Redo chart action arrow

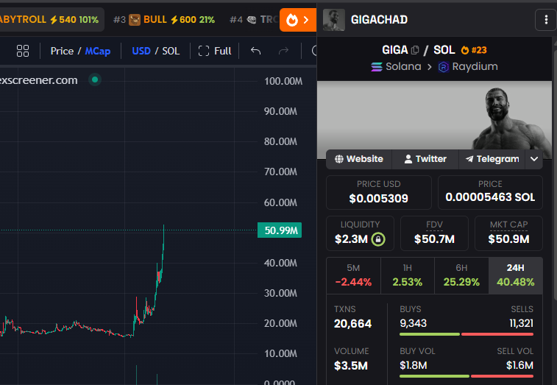[x=283, y=51]
